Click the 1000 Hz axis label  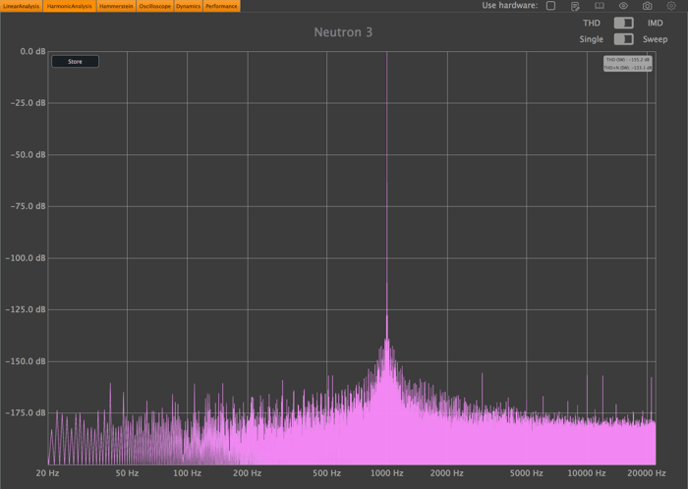pos(387,473)
